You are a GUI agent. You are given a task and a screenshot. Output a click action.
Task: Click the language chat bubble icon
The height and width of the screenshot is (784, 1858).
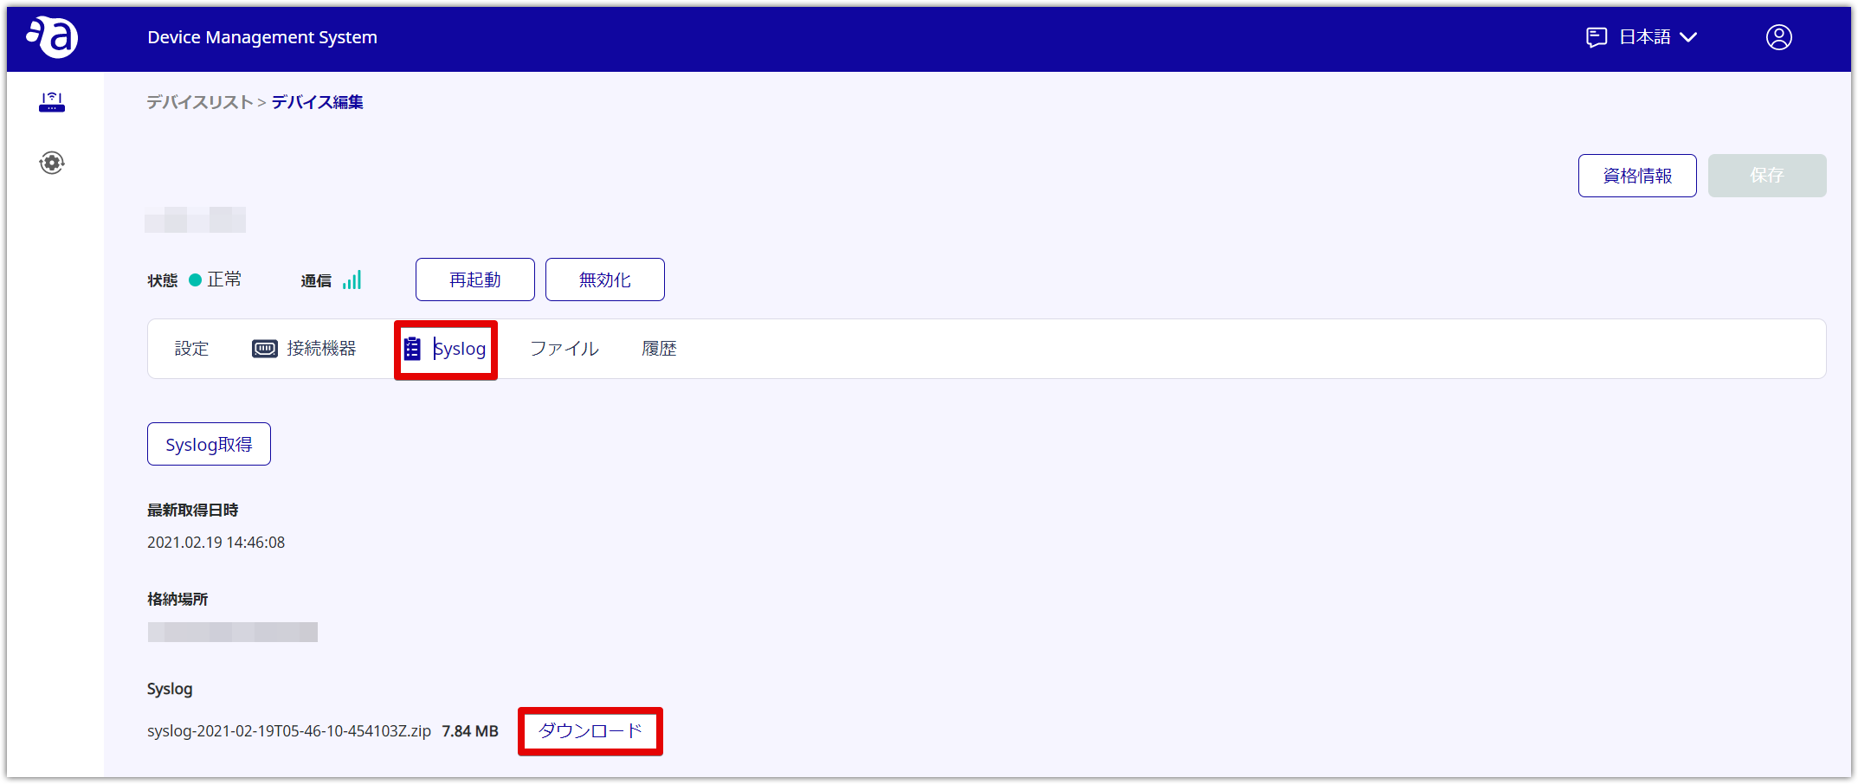coord(1596,37)
